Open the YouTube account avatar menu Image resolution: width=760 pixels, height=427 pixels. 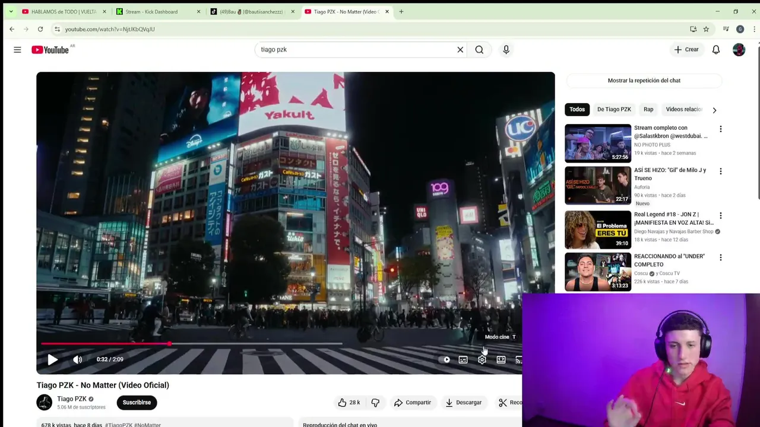(x=739, y=50)
